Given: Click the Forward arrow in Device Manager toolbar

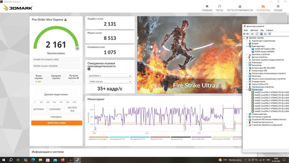Looking at the screenshot, I should (248, 34).
